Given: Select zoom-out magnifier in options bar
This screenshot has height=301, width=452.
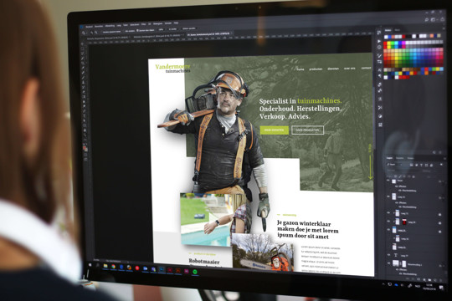Looking at the screenshot, I should pos(95,33).
